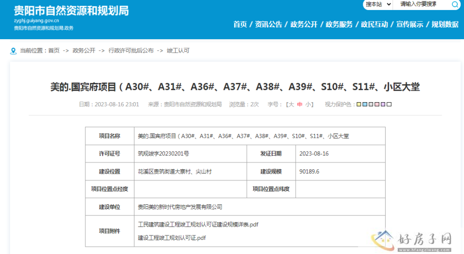This screenshot has height=254, width=464.
Task: Click the 项目位置点经度 label cell
Action: 110,189
